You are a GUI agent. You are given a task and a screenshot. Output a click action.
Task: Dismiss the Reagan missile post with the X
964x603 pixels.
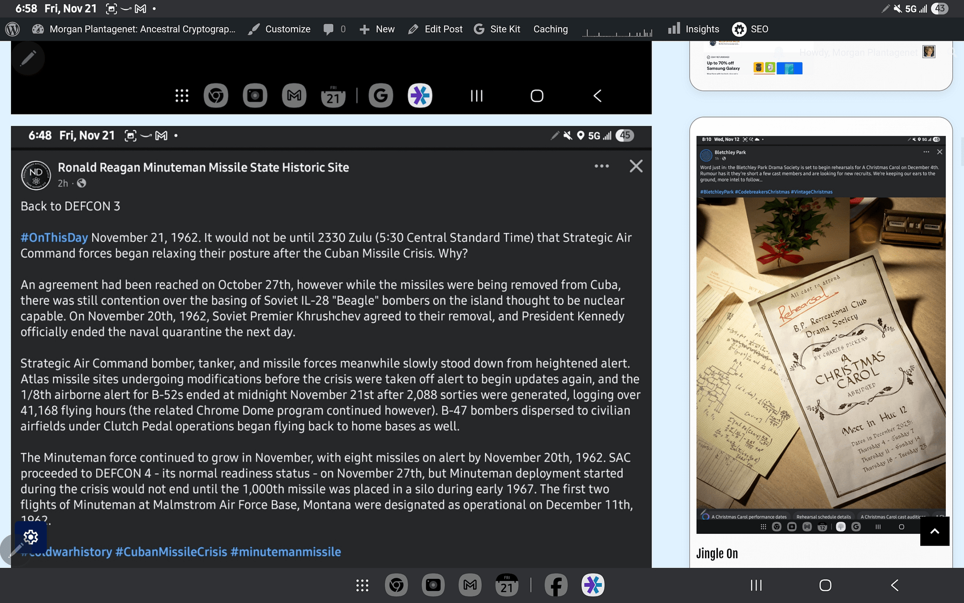click(x=635, y=166)
